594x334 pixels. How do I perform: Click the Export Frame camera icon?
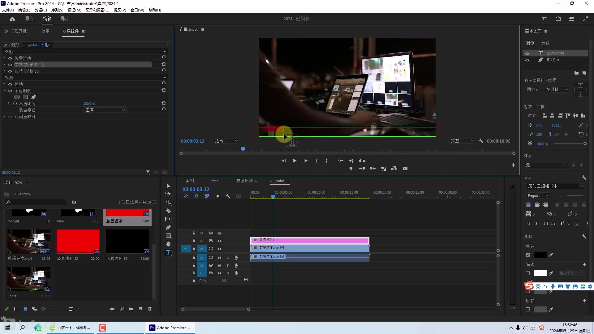coord(405,169)
